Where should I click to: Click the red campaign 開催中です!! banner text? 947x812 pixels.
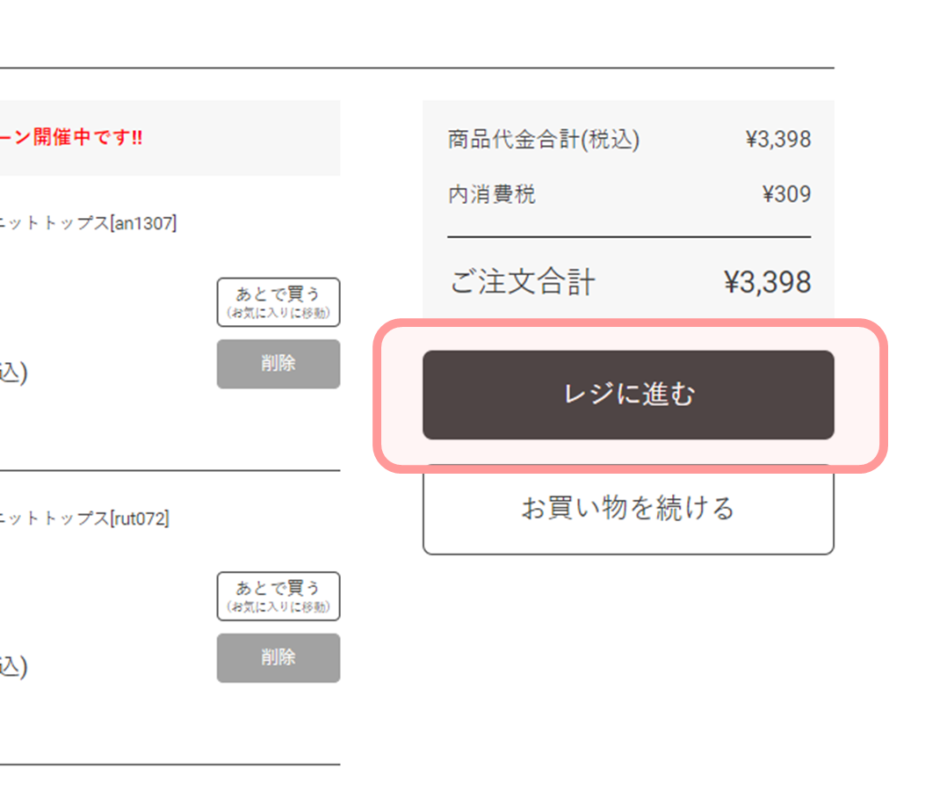click(x=71, y=138)
